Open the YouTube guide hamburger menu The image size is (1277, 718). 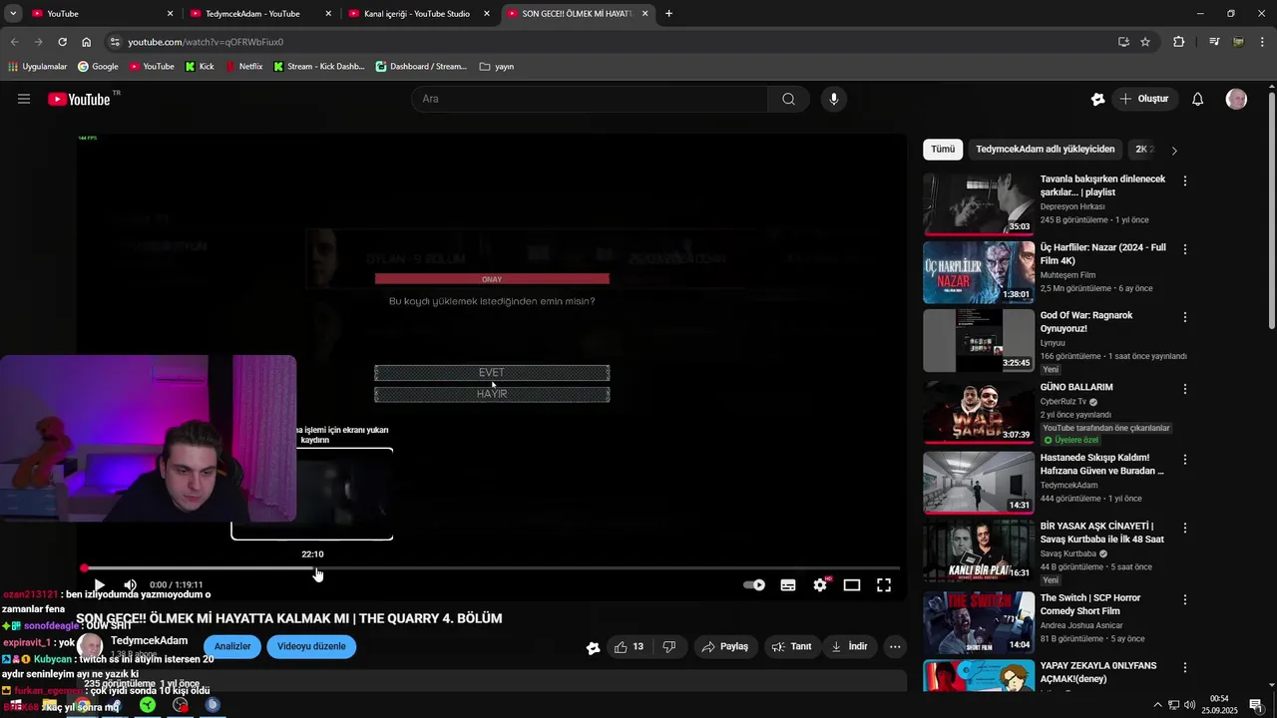pyautogui.click(x=24, y=99)
